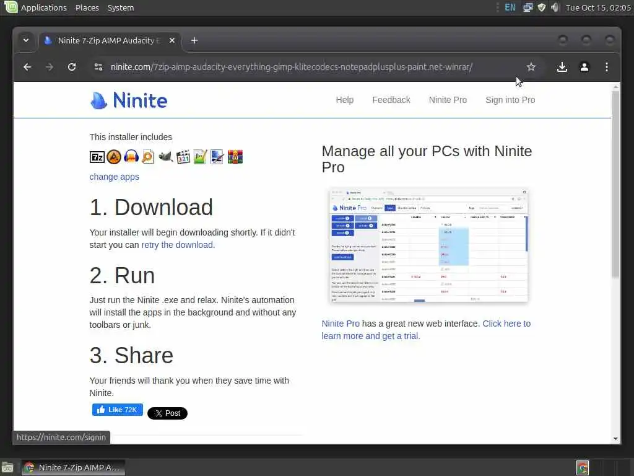Open the Ninite Pro link in header
Screen dimensions: 634x476
click(448, 100)
